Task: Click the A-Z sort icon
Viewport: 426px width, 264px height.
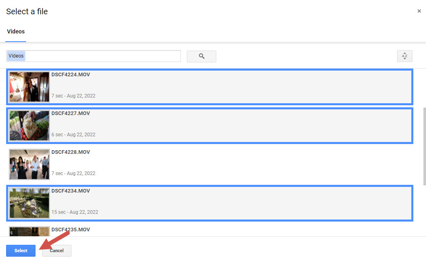Action: (404, 56)
